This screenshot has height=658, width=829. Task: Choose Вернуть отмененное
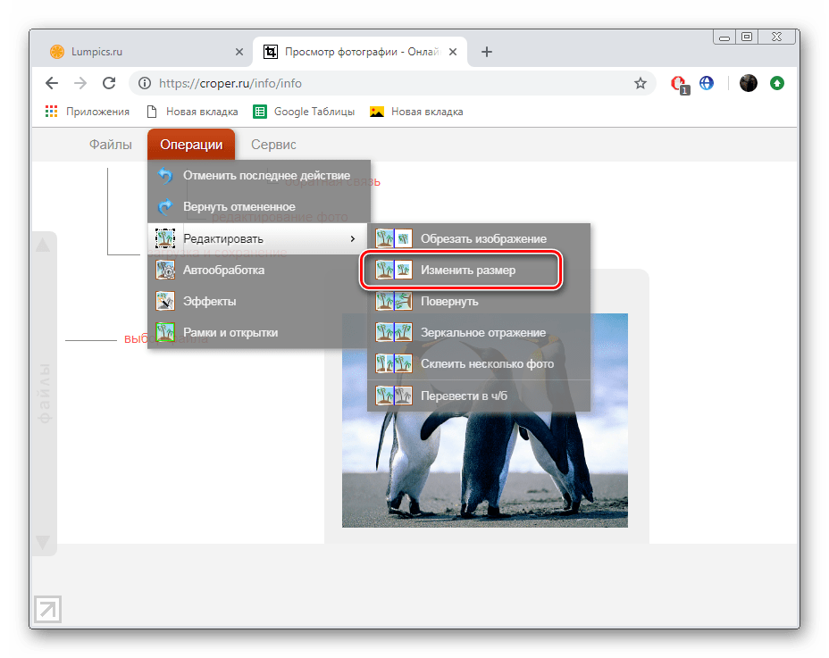[x=258, y=206]
